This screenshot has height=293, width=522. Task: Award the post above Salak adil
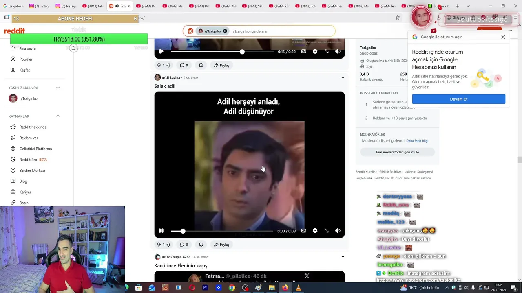[x=201, y=65]
